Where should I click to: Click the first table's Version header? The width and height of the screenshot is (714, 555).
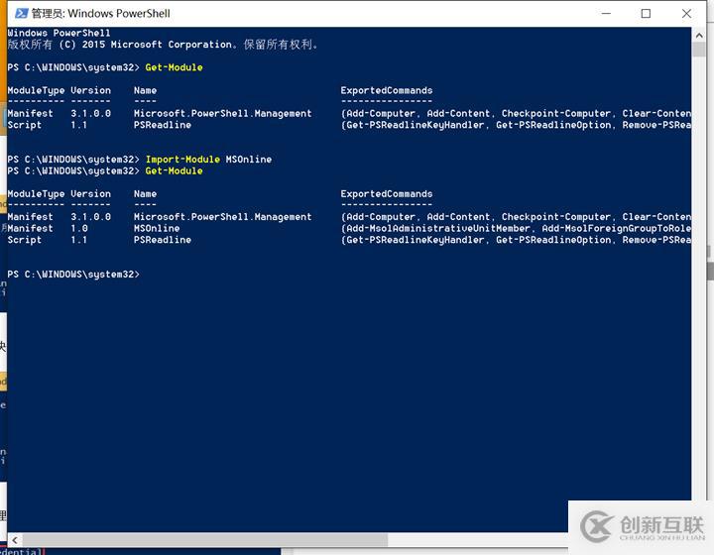pyautogui.click(x=90, y=90)
